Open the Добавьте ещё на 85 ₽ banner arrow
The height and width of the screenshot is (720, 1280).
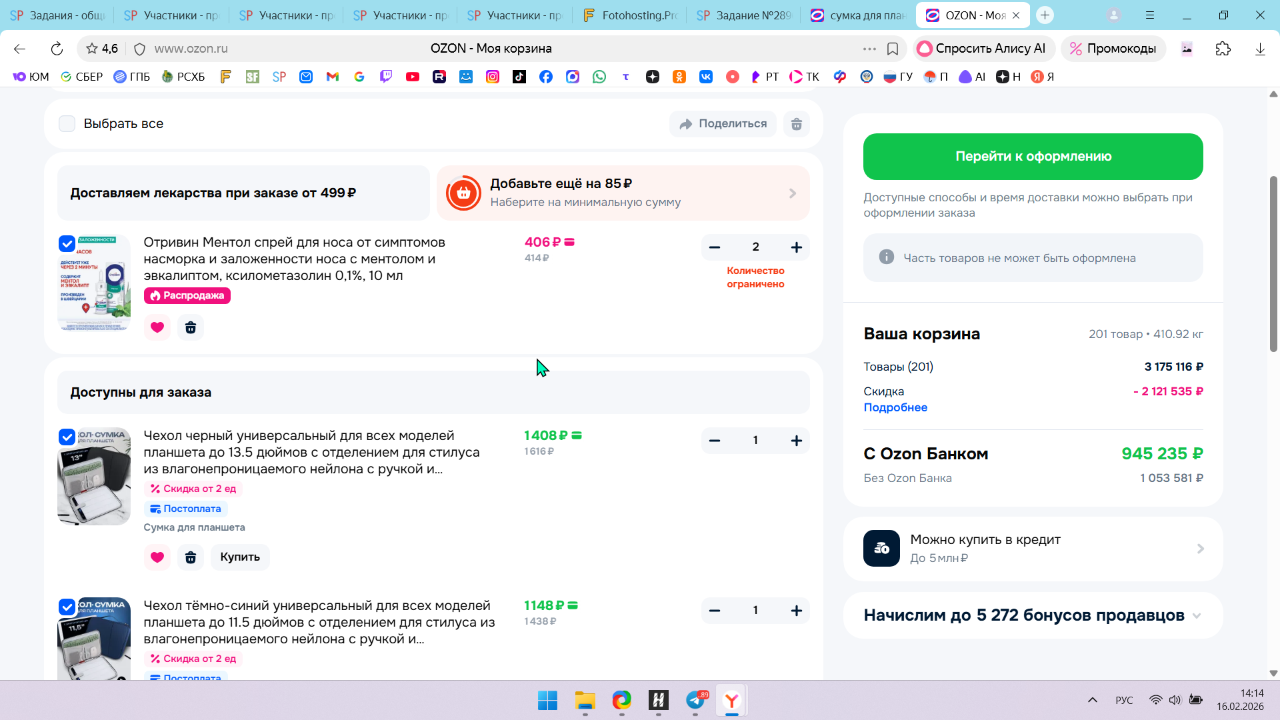[x=792, y=193]
